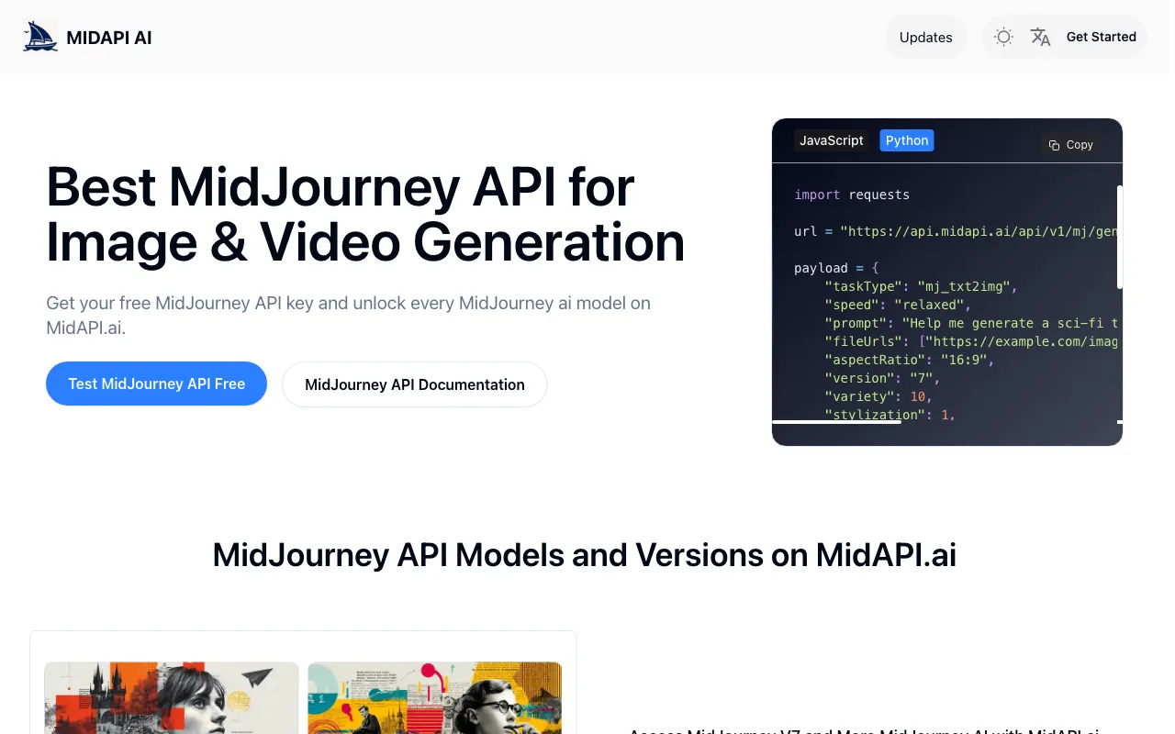This screenshot has height=734, width=1175.
Task: Click the code panel vertical scrollbar
Action: coord(1119,237)
